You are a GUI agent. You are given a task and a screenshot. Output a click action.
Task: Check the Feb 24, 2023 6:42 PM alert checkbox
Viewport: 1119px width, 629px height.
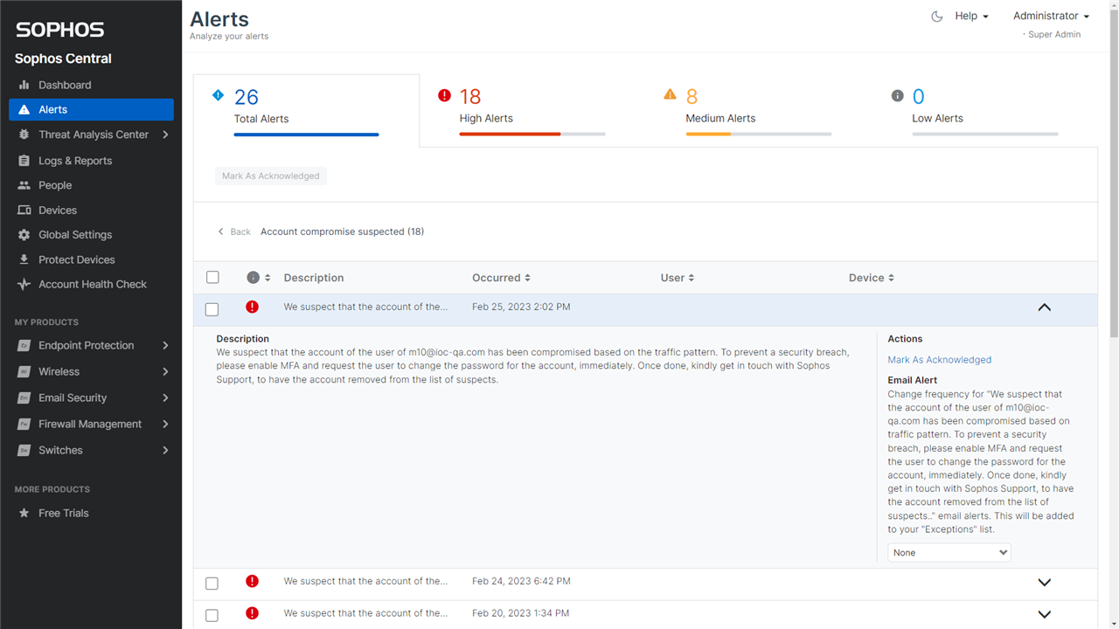212,584
